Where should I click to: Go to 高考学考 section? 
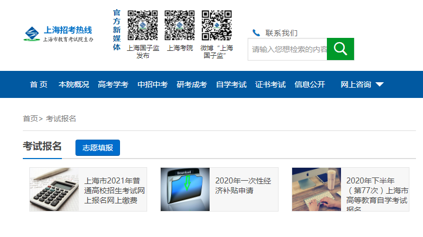pos(113,84)
